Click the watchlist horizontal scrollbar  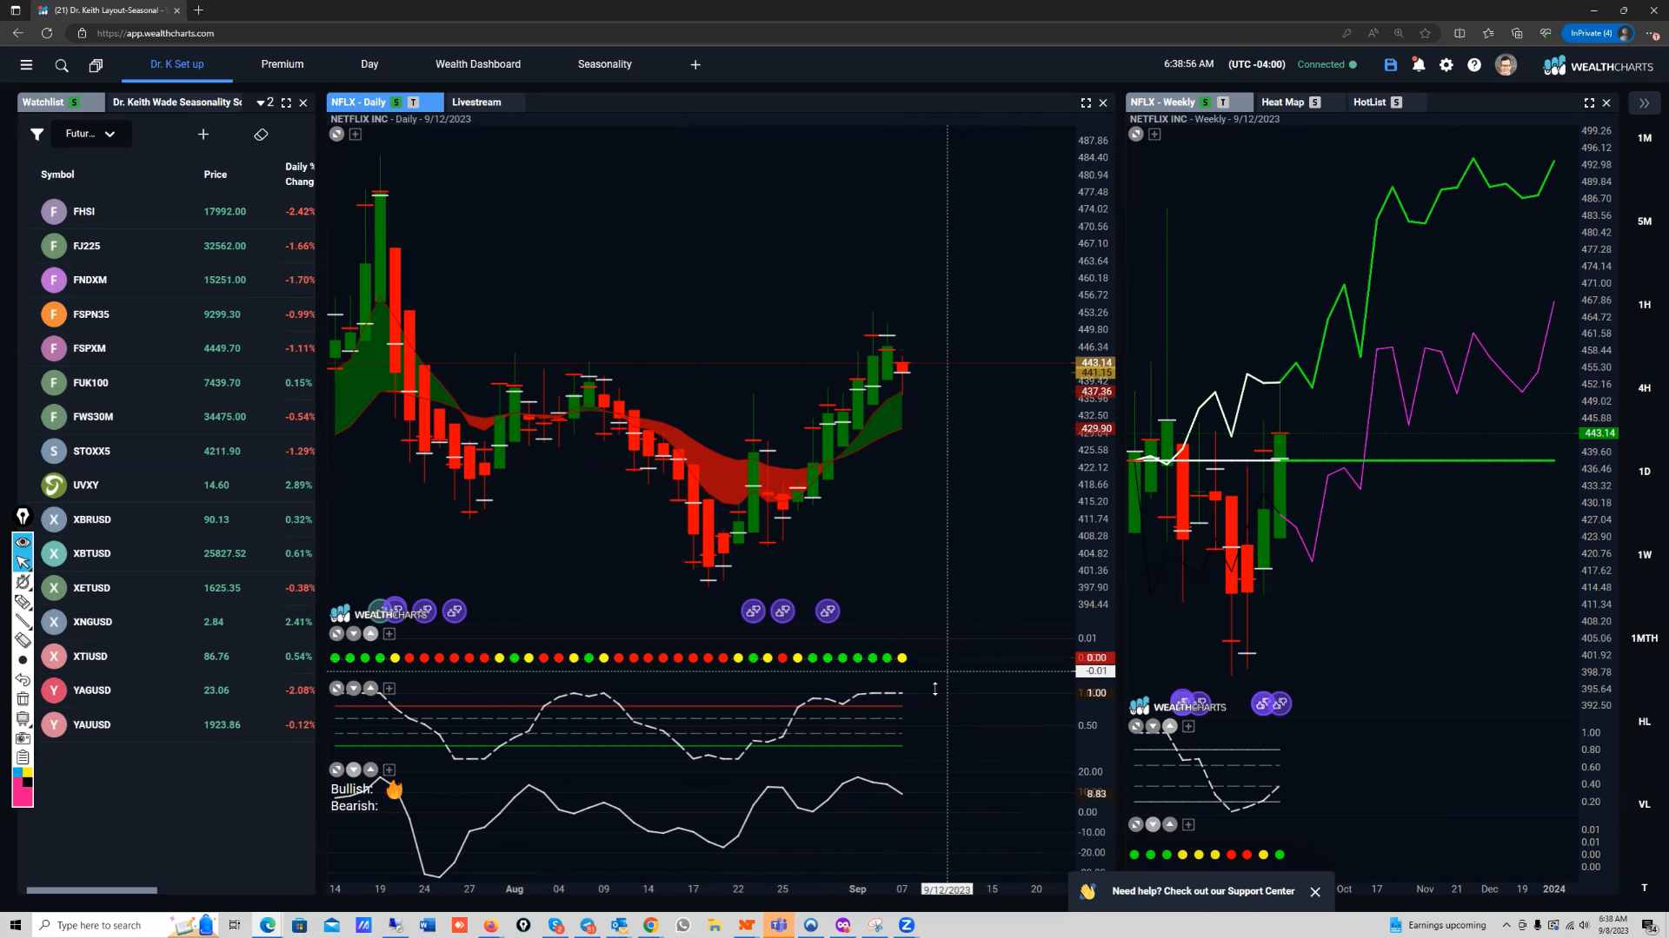pyautogui.click(x=91, y=890)
